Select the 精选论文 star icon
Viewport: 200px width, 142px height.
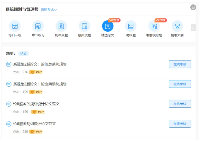[x=108, y=26]
